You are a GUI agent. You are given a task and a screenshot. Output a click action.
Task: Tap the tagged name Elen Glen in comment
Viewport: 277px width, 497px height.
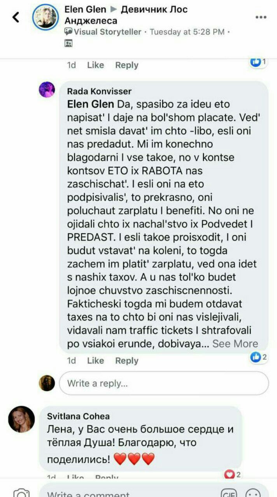click(91, 104)
